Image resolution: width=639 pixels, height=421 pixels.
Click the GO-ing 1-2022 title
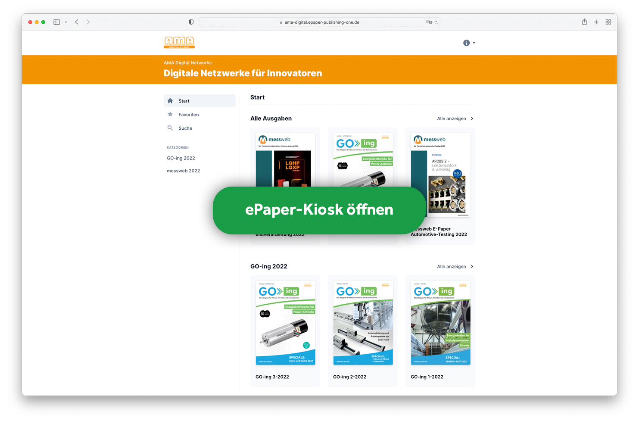click(x=427, y=377)
